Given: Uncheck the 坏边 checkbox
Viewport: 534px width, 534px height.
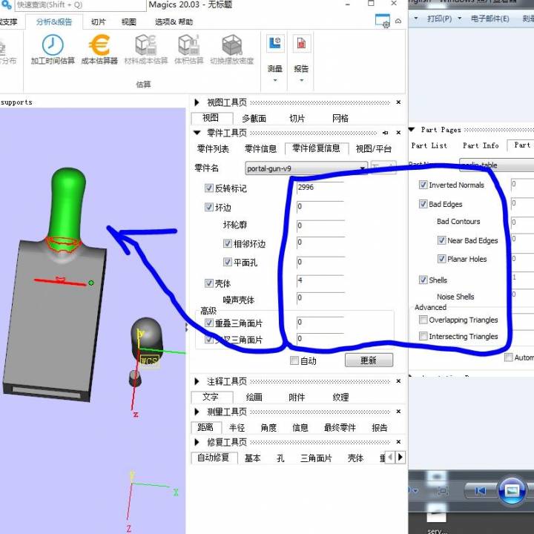Looking at the screenshot, I should click(209, 208).
